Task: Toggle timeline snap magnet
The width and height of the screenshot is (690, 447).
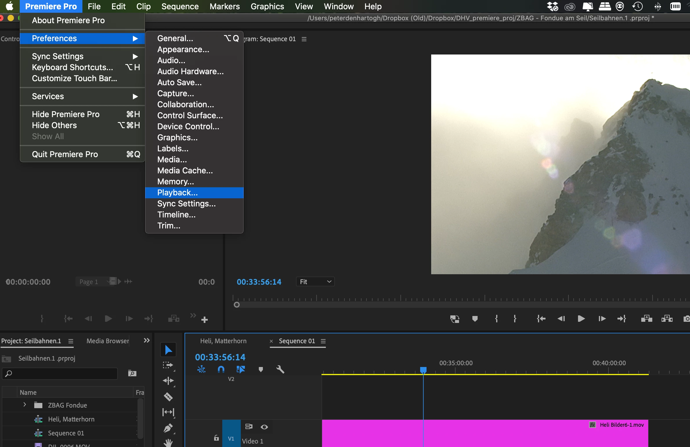Action: 221,369
